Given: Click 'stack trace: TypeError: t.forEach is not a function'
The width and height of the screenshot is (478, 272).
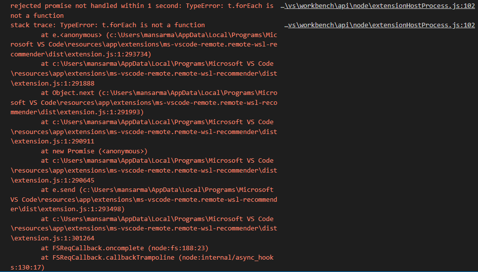Looking at the screenshot, I should click(x=107, y=25).
